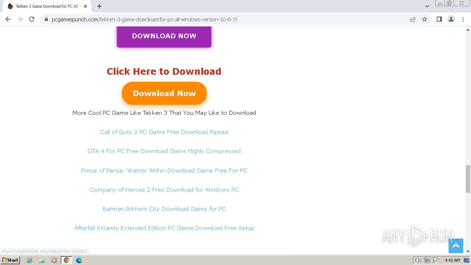Click the show desktop monitor icon

tap(467, 260)
